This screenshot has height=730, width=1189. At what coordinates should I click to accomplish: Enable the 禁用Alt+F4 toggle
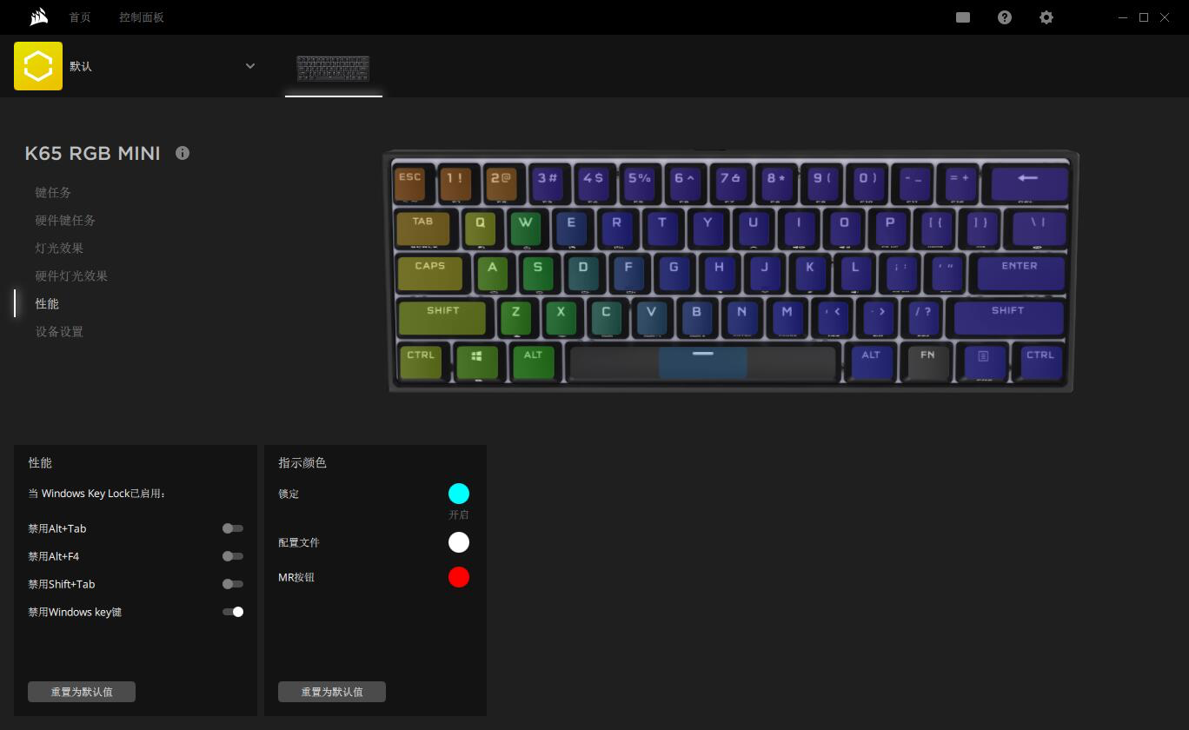[x=232, y=556]
